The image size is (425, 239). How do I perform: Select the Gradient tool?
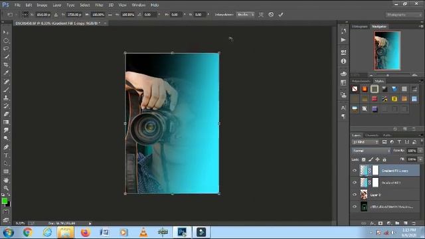click(x=6, y=122)
